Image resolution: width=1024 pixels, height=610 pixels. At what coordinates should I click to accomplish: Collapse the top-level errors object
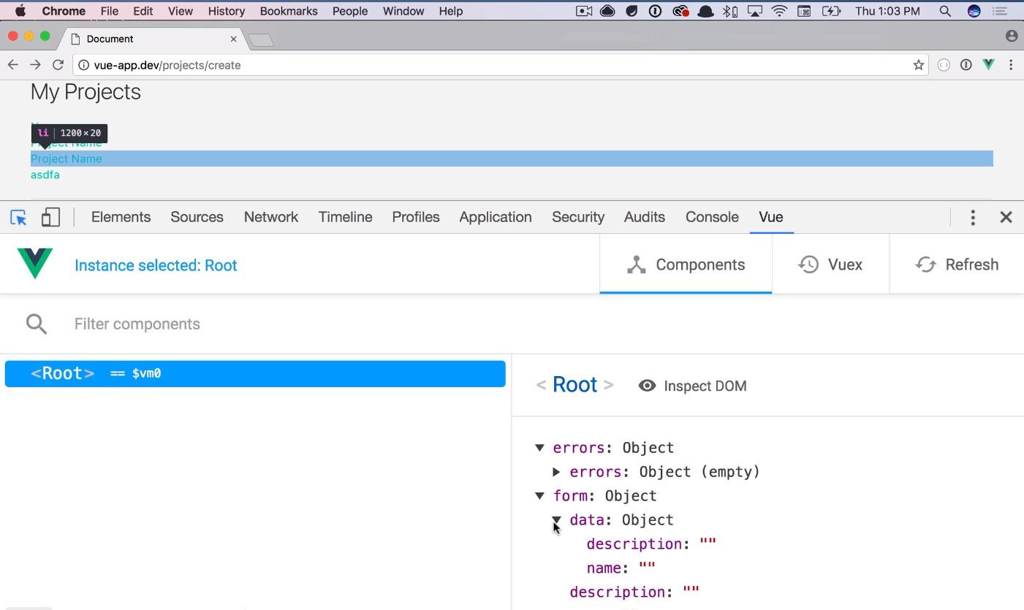[539, 448]
